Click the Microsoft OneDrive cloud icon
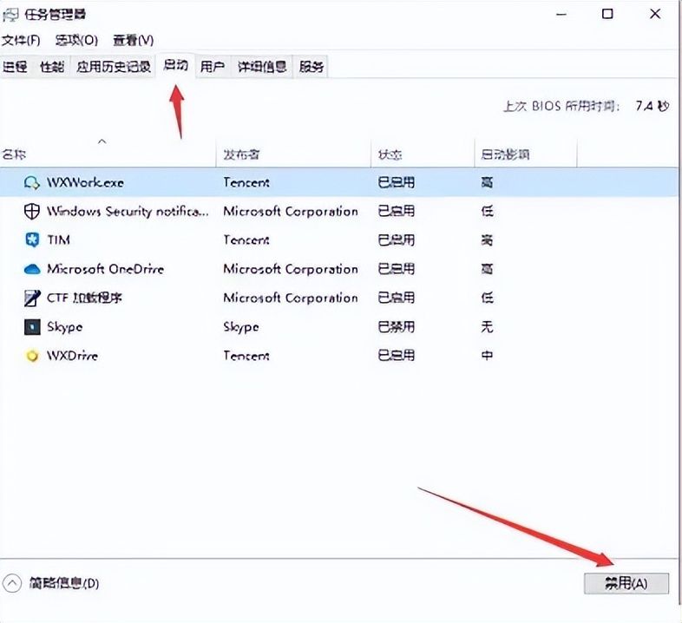 (x=32, y=269)
